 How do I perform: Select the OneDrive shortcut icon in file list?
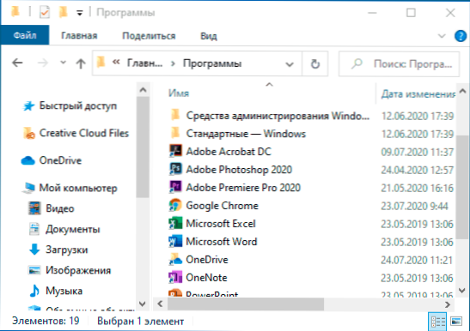pos(175,259)
